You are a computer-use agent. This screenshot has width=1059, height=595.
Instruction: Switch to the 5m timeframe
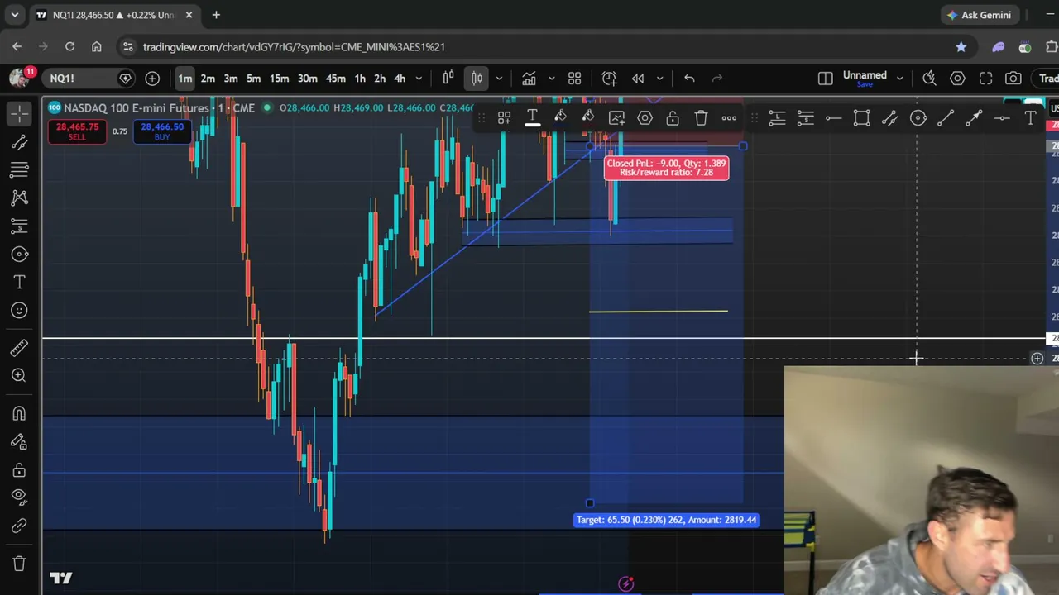254,79
